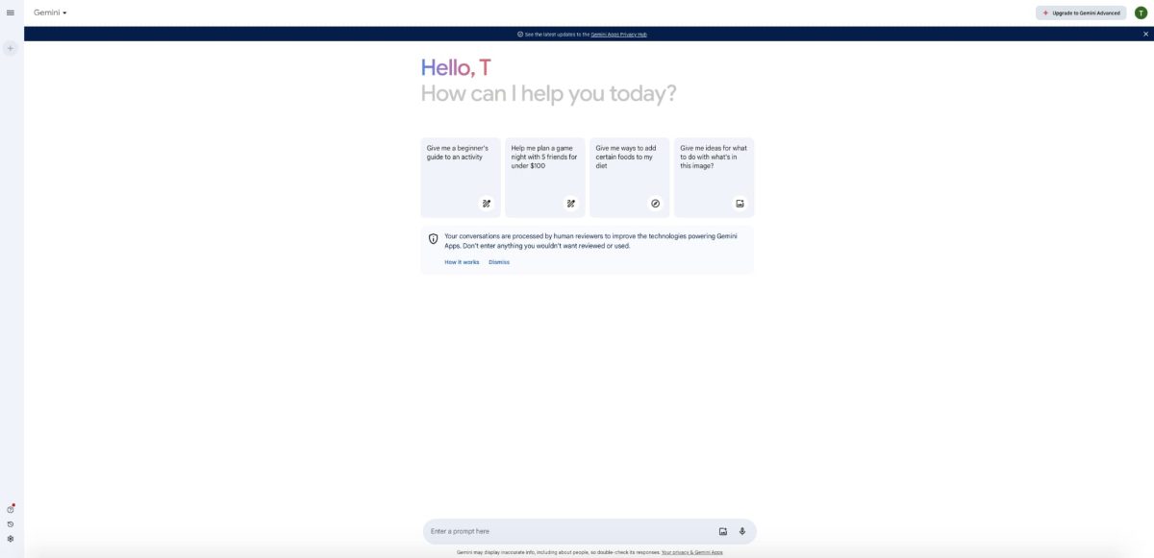1154x558 pixels.
Task: Click the pencil icon on the activity guide card
Action: [x=484, y=202]
